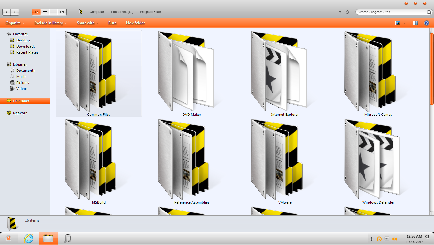Switch to cover flow view

(62, 12)
